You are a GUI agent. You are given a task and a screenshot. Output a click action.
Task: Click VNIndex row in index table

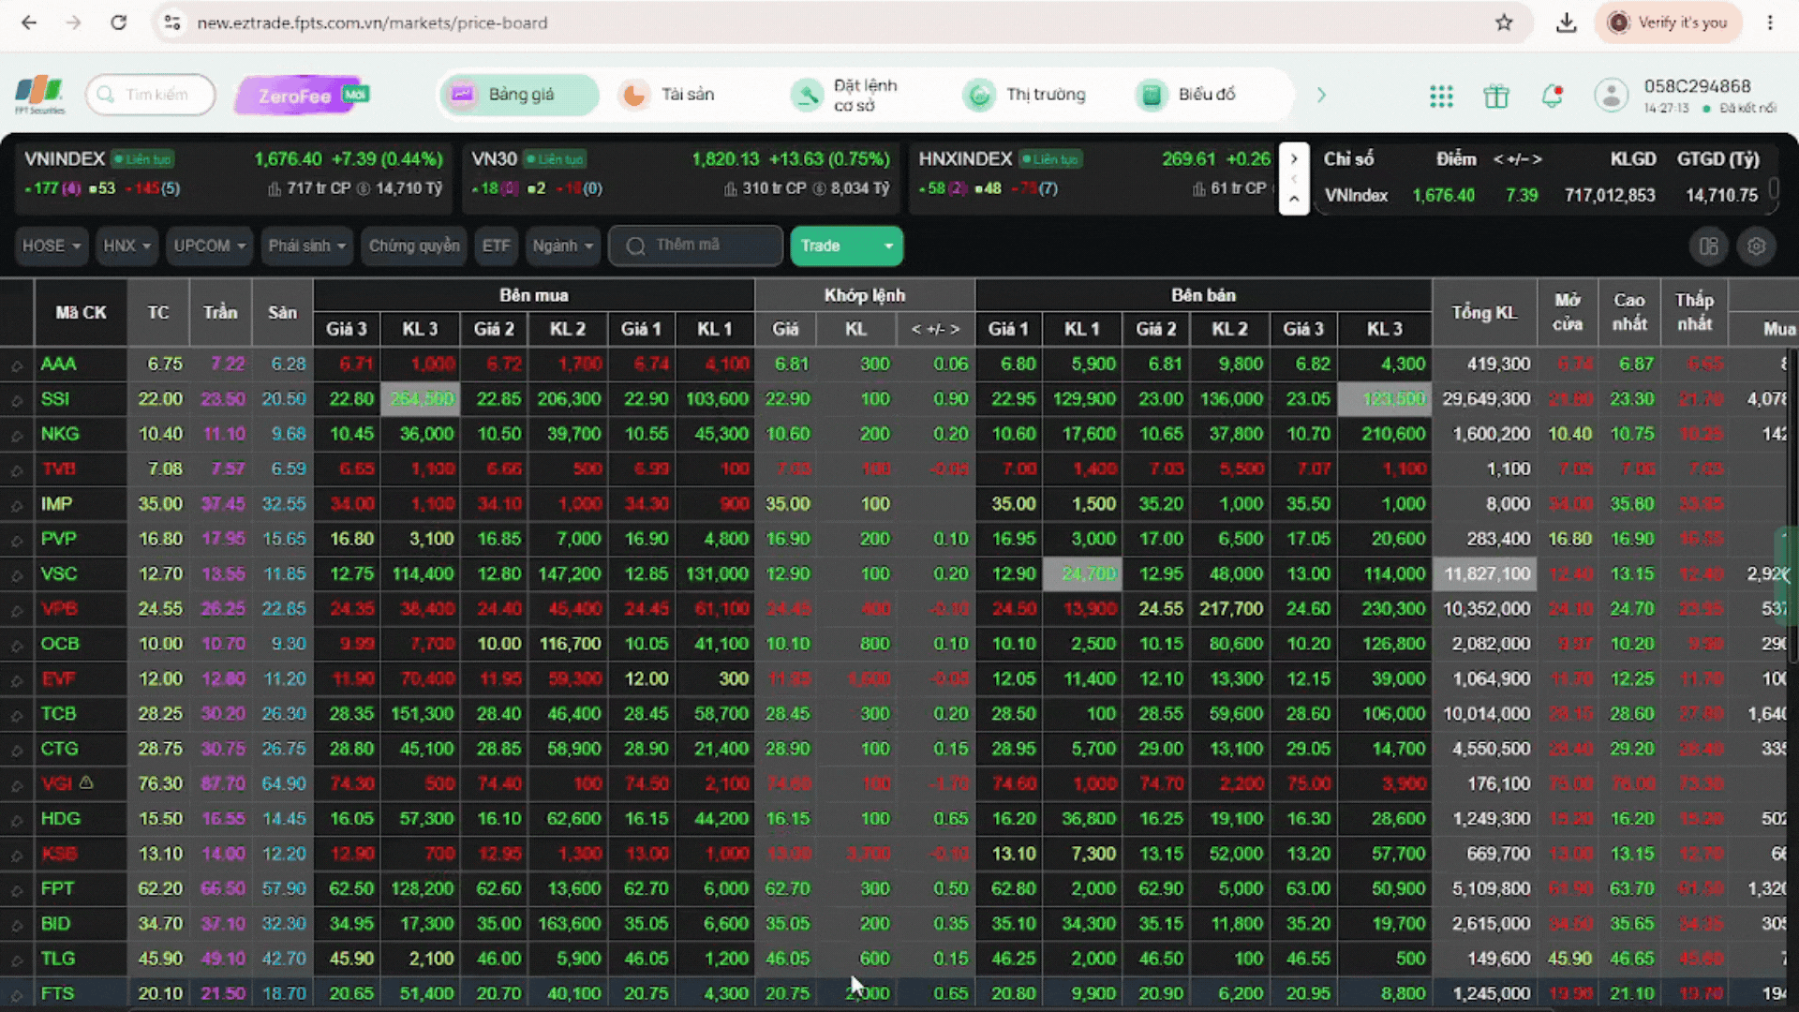click(1541, 196)
